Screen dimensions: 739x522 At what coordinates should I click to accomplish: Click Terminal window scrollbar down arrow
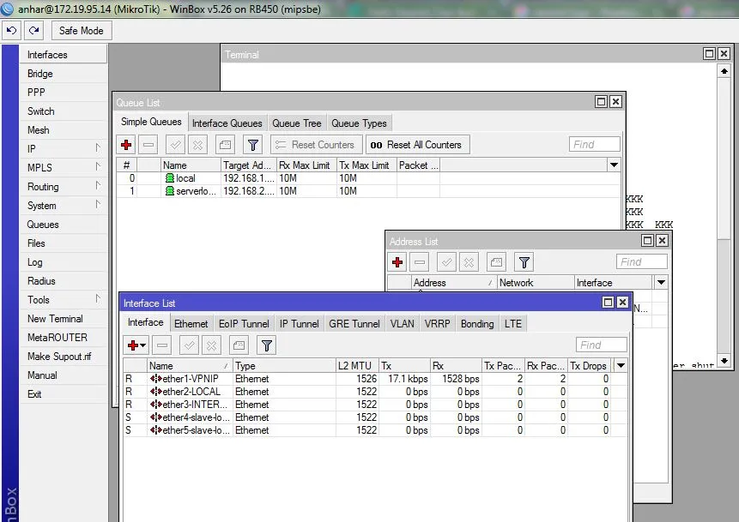click(x=724, y=361)
